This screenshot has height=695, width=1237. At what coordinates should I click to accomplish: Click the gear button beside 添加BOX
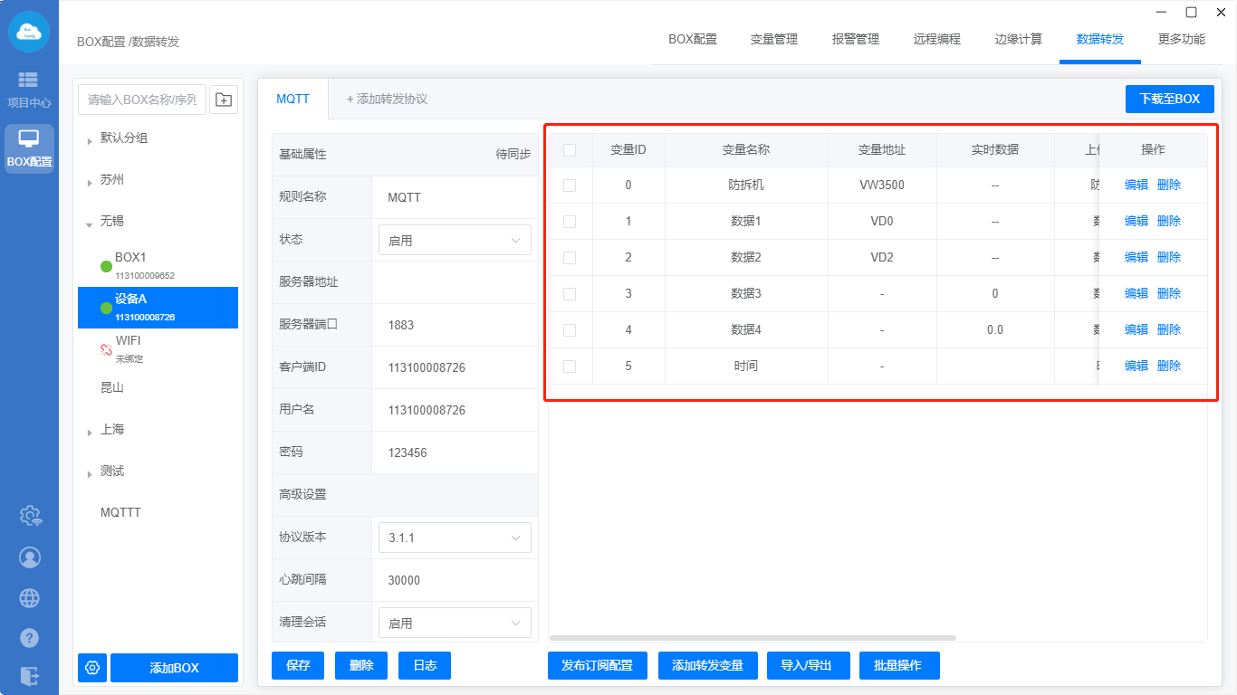[92, 668]
